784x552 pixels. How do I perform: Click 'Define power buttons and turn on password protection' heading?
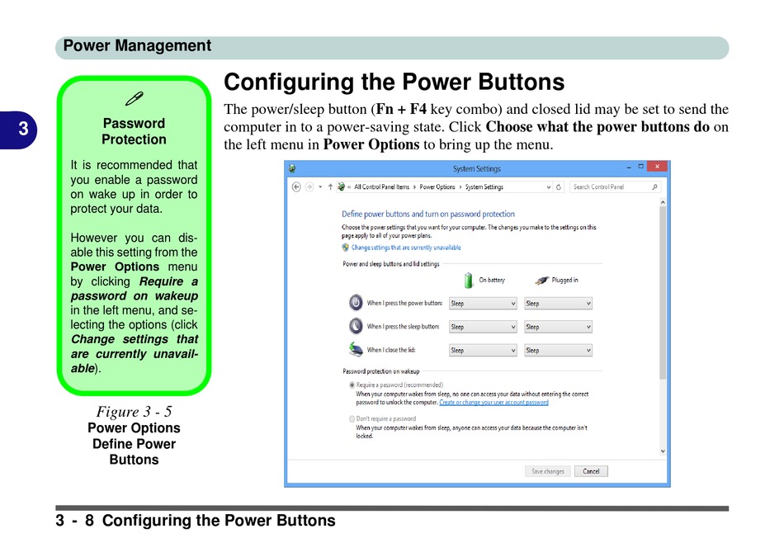coord(428,214)
